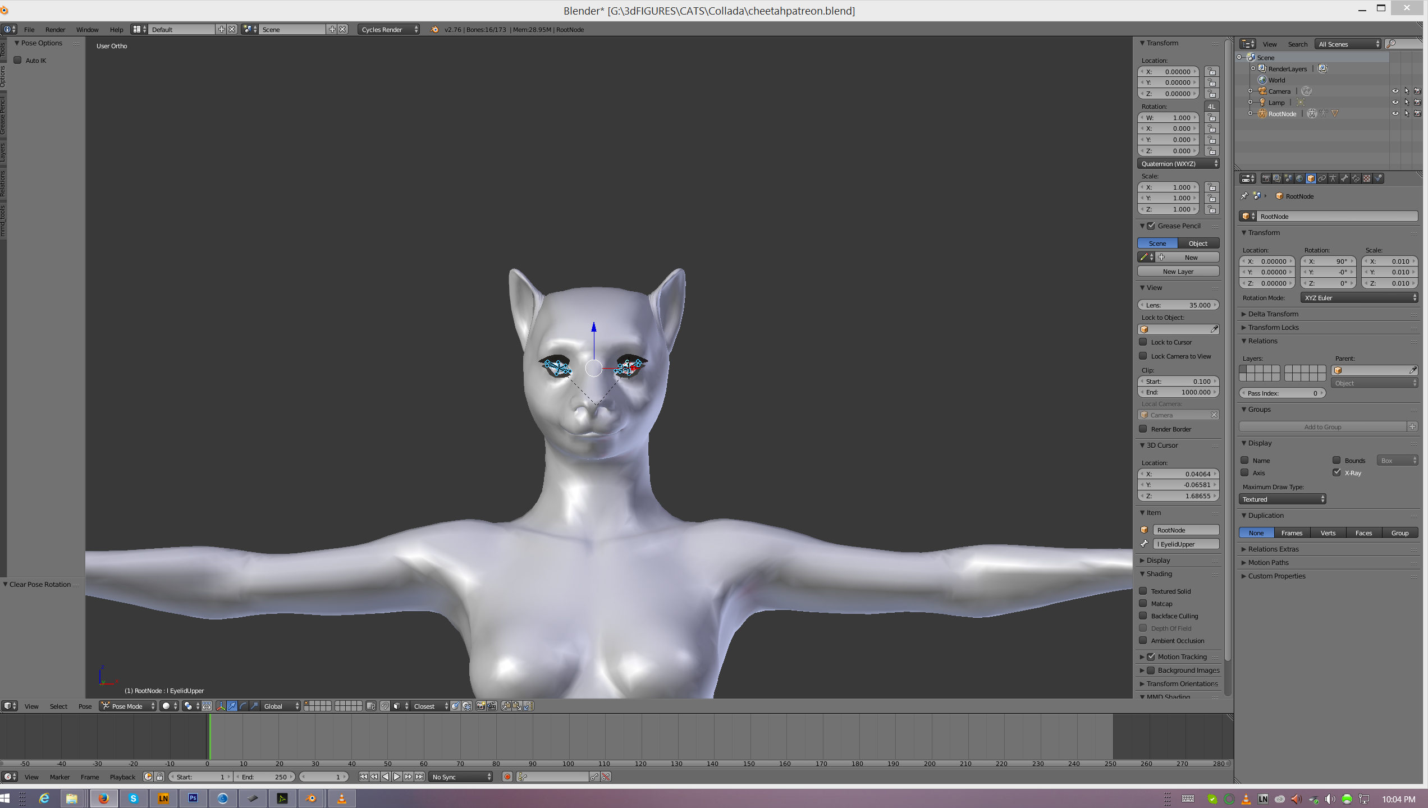Enable the Auto IK checkbox
Viewport: 1428px width, 808px height.
tap(18, 61)
